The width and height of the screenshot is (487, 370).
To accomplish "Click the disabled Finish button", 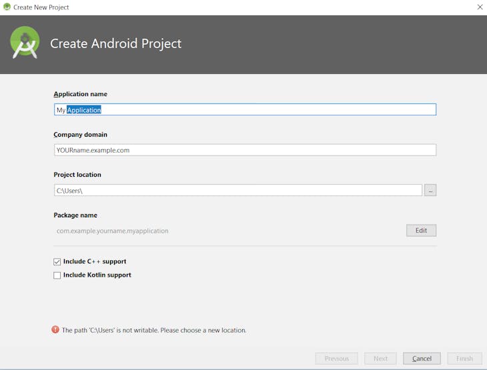I will (x=464, y=359).
